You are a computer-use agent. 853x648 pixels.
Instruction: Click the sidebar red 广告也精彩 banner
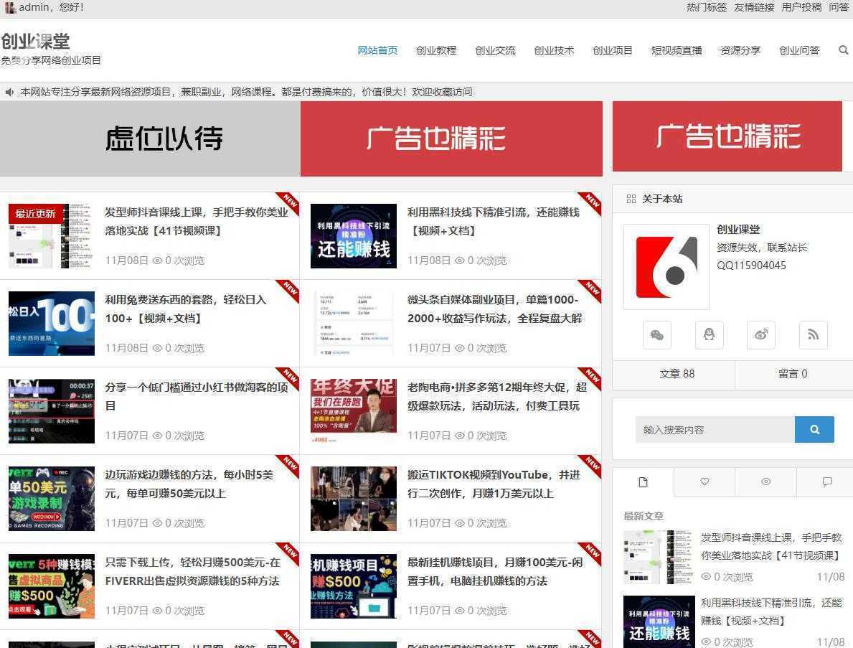(727, 136)
